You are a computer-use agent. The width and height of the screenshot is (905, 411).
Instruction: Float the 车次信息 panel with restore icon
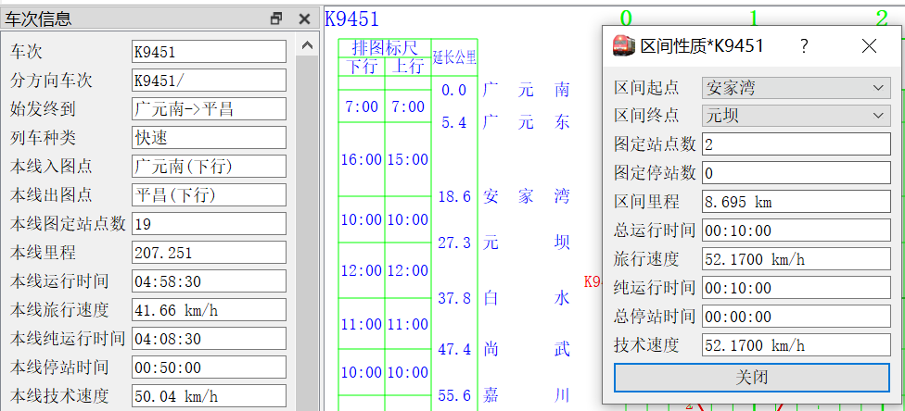pos(276,19)
